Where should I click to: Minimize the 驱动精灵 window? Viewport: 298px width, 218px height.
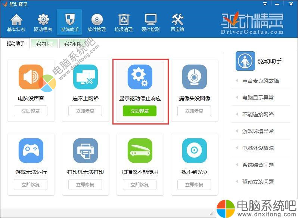click(277, 4)
